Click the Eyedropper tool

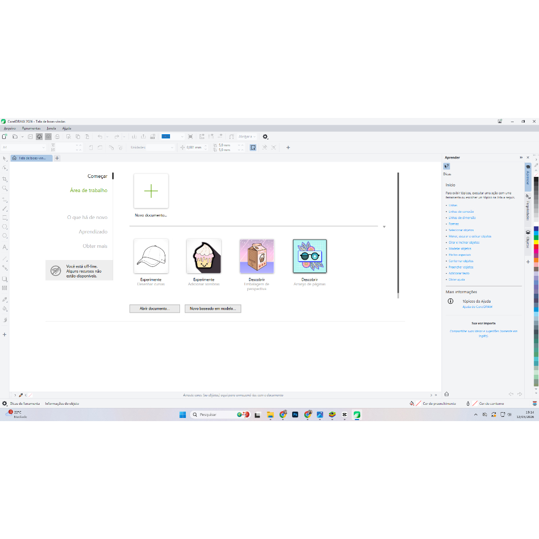5,299
